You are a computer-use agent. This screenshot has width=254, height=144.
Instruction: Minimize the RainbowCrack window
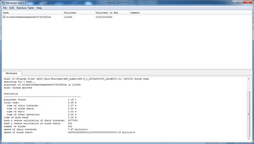point(235,2)
